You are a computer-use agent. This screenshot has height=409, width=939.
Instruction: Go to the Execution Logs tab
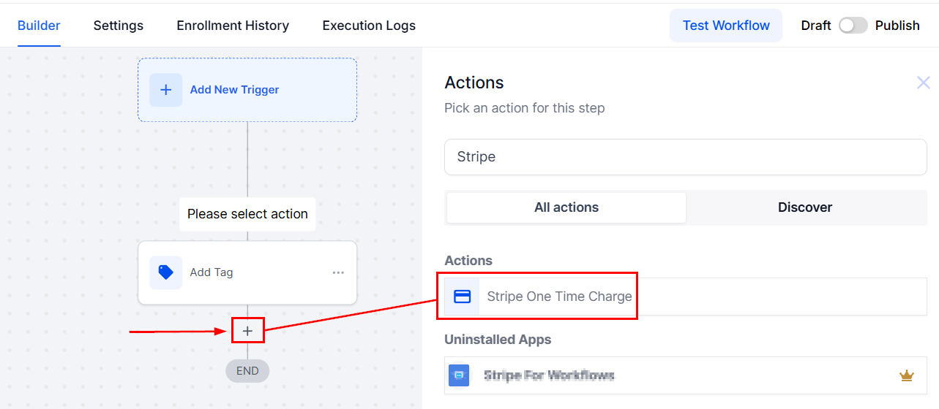point(369,26)
